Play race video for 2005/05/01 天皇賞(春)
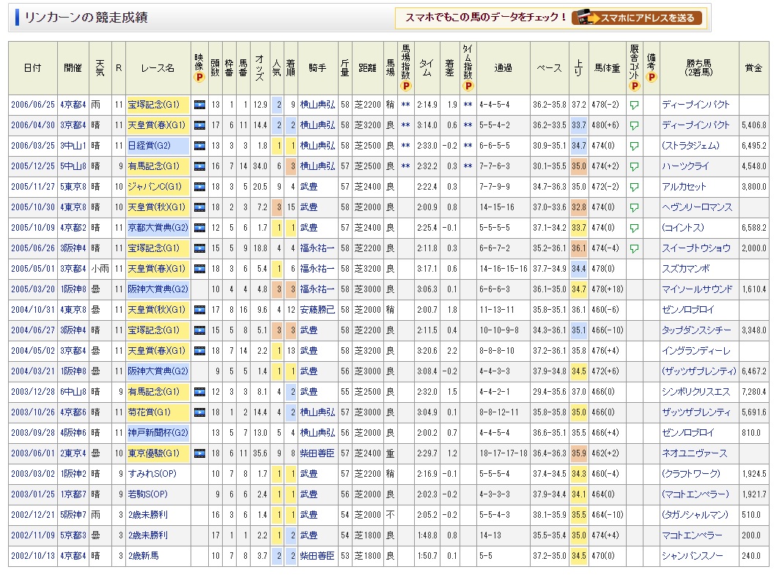 (x=199, y=269)
